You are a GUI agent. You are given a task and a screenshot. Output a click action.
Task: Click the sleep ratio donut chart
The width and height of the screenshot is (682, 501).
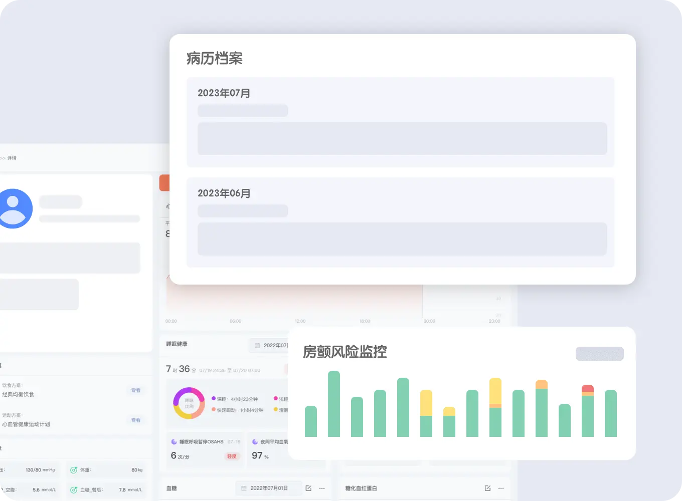[189, 403]
